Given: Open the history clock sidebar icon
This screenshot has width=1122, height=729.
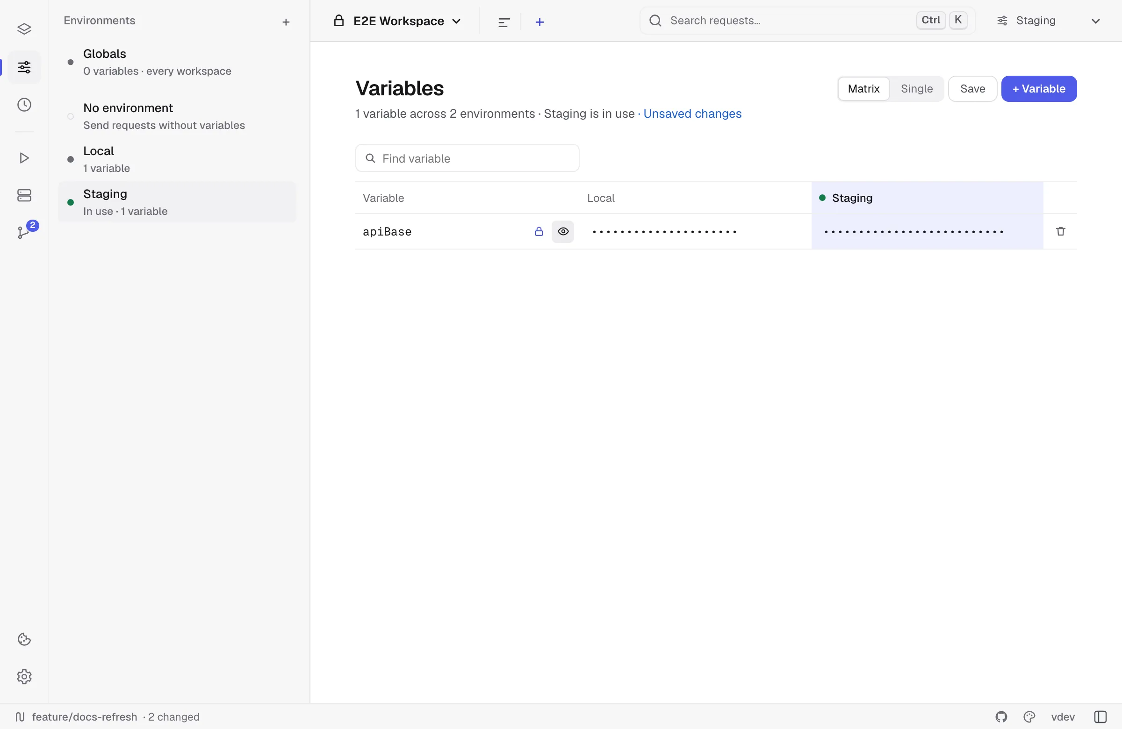Looking at the screenshot, I should click(24, 105).
